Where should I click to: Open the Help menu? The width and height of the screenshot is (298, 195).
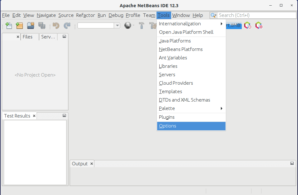tap(198, 15)
